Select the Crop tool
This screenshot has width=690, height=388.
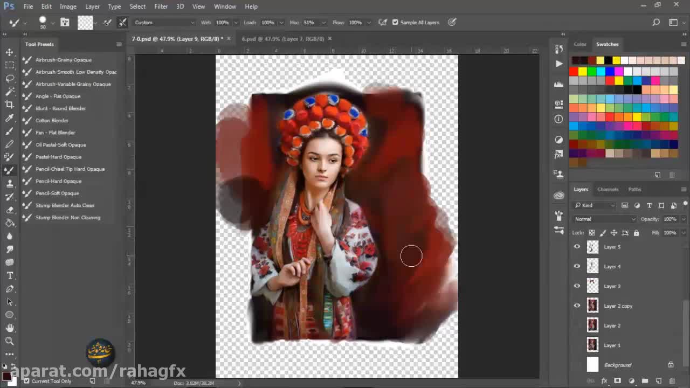point(9,105)
